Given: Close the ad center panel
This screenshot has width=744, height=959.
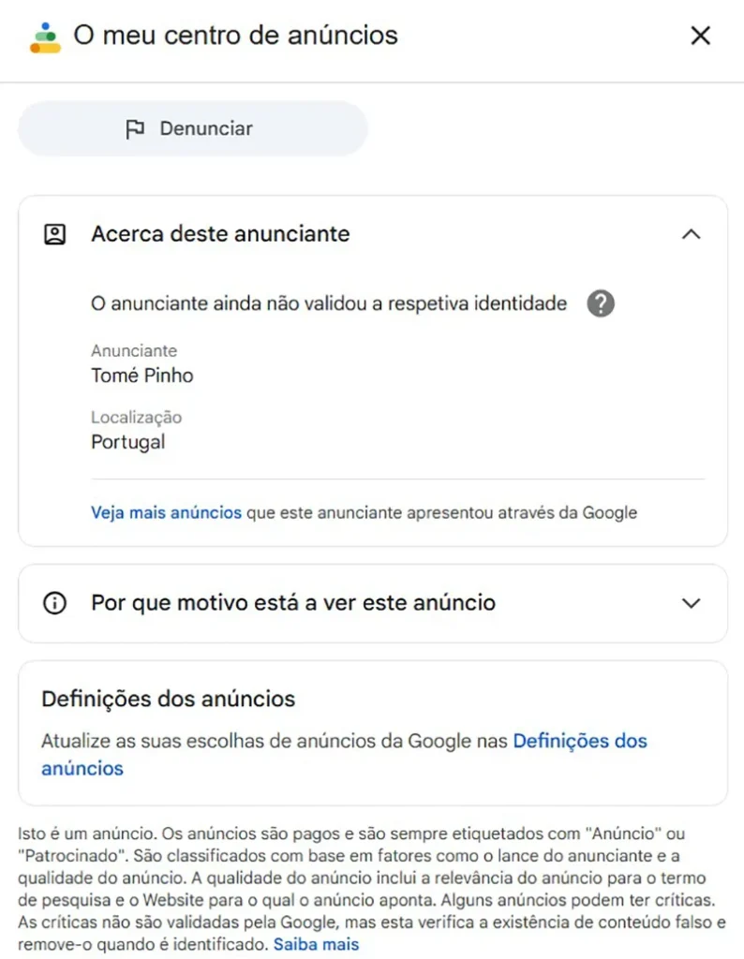Looking at the screenshot, I should (x=700, y=37).
